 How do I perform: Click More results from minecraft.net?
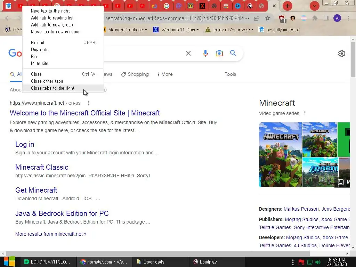click(x=51, y=234)
